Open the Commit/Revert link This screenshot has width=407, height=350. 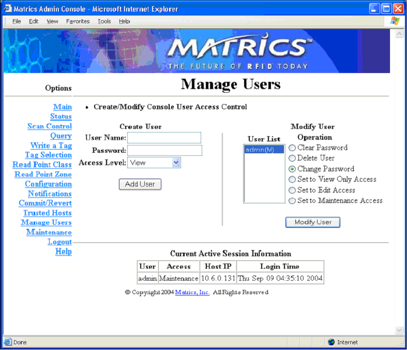(x=46, y=203)
